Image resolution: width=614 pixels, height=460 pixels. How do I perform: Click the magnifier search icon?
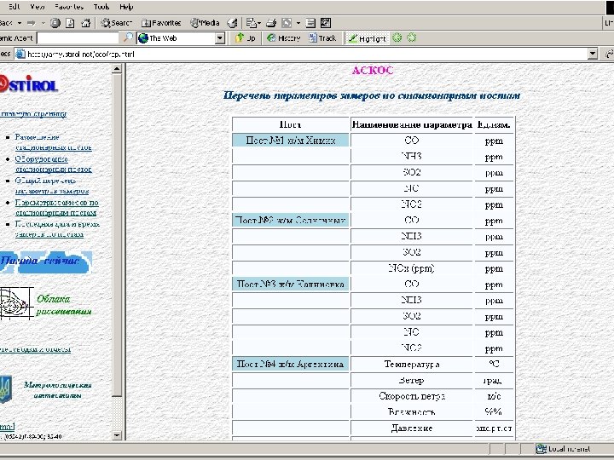click(x=128, y=38)
